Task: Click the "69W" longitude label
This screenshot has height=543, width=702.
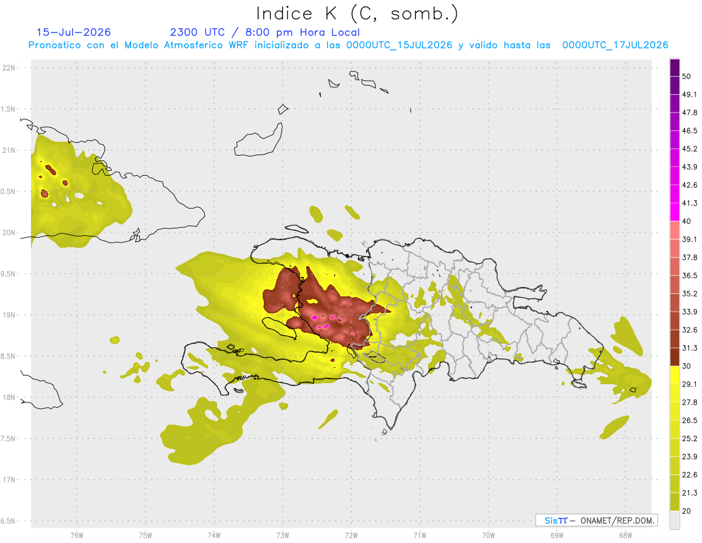Action: [557, 535]
